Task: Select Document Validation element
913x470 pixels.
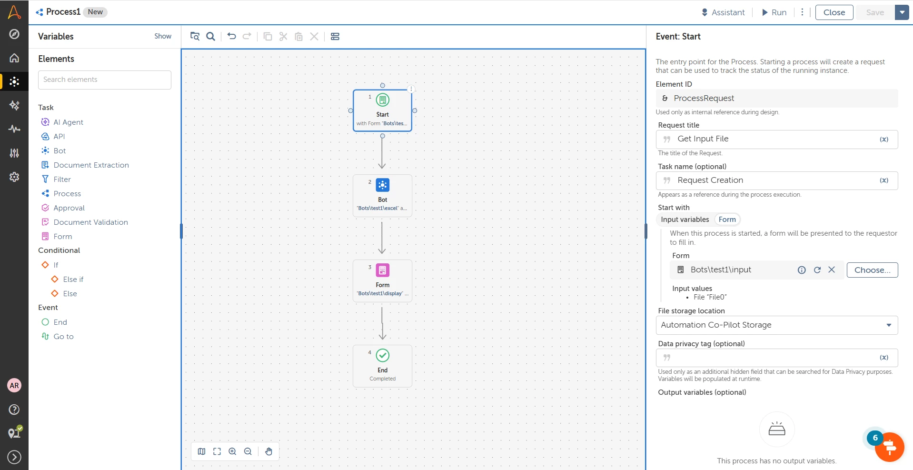Action: coord(85,222)
